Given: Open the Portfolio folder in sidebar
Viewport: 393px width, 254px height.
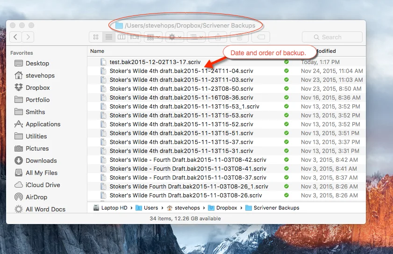Looking at the screenshot, I should pyautogui.click(x=32, y=100).
